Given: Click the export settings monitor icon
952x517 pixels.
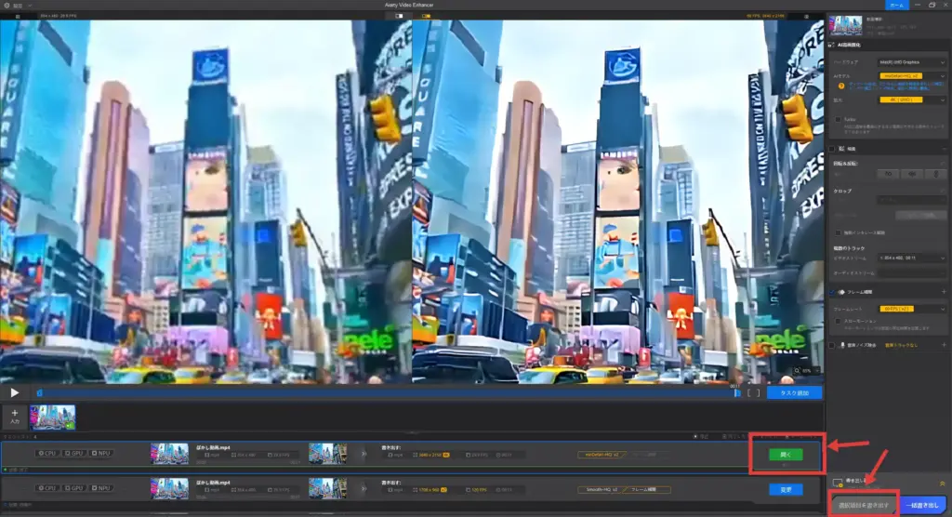Looking at the screenshot, I should point(838,483).
